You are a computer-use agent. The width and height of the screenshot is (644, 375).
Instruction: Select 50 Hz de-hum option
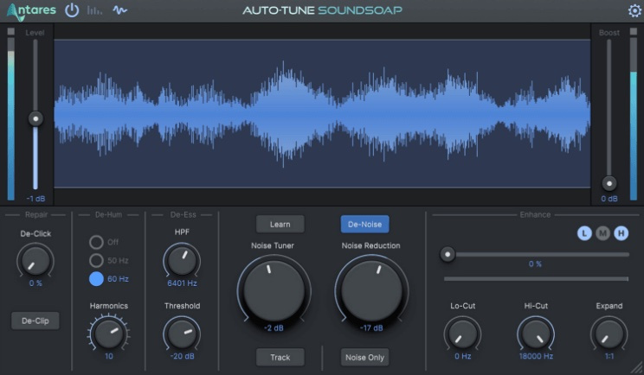[96, 260]
